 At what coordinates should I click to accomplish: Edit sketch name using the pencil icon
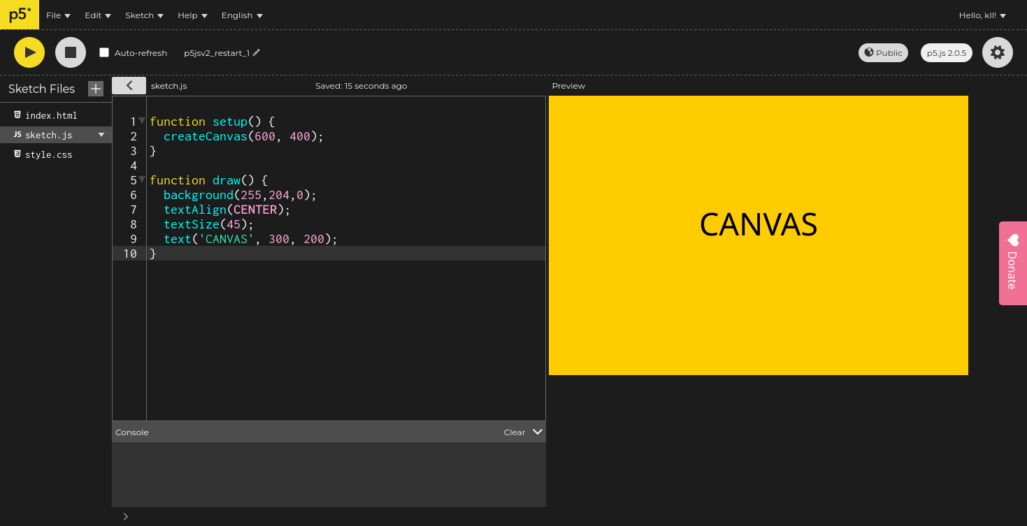click(x=257, y=52)
